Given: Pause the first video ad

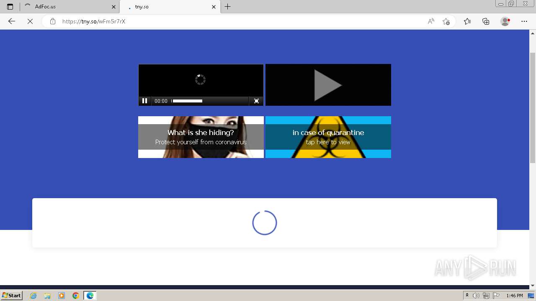Looking at the screenshot, I should (x=144, y=101).
